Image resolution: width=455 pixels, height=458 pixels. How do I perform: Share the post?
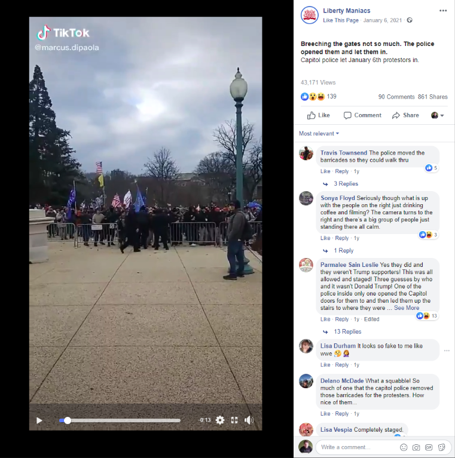point(405,115)
